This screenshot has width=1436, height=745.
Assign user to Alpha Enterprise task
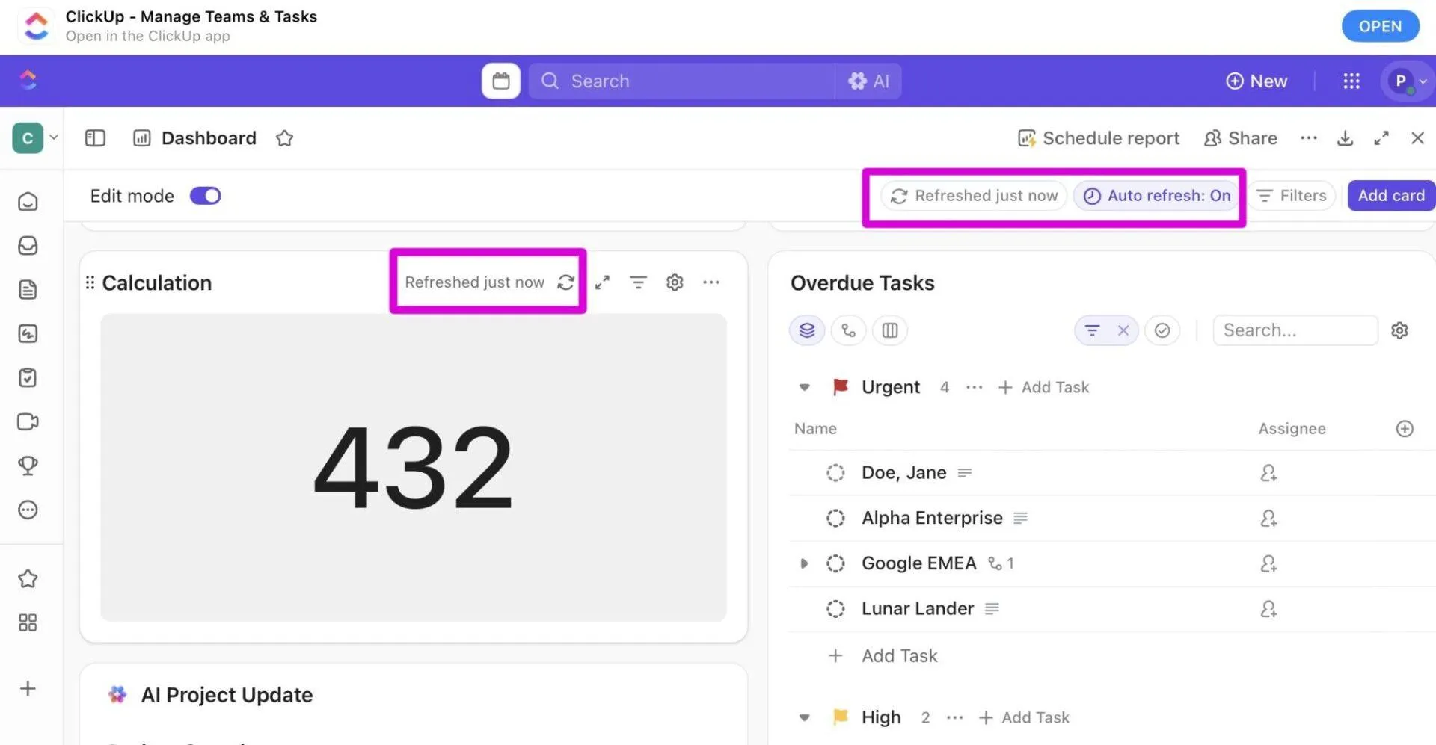[1268, 519]
